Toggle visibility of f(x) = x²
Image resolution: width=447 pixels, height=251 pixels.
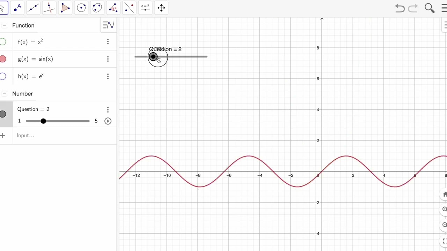tap(3, 42)
